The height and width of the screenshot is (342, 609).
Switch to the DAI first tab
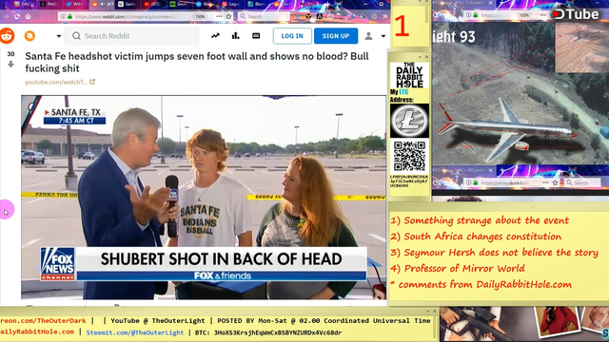click(x=24, y=4)
